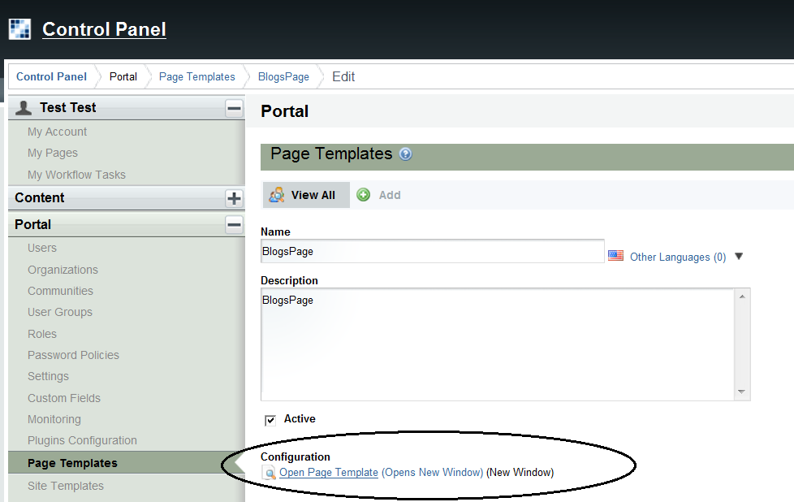Viewport: 794px width, 502px height.
Task: Click the View All people icon
Action: (x=277, y=195)
